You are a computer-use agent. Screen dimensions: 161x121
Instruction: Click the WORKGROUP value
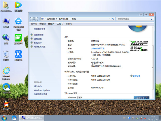tap(98, 88)
